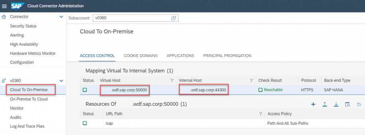Viewport: 365px width, 135px height.
Task: Click the Subaccount input field
Action: 135,18
